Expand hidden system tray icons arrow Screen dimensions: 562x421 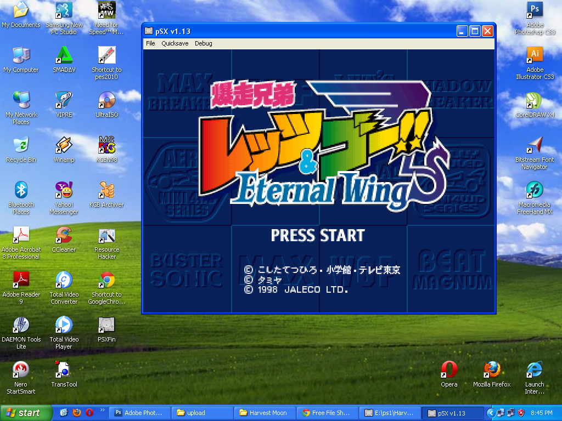[491, 413]
